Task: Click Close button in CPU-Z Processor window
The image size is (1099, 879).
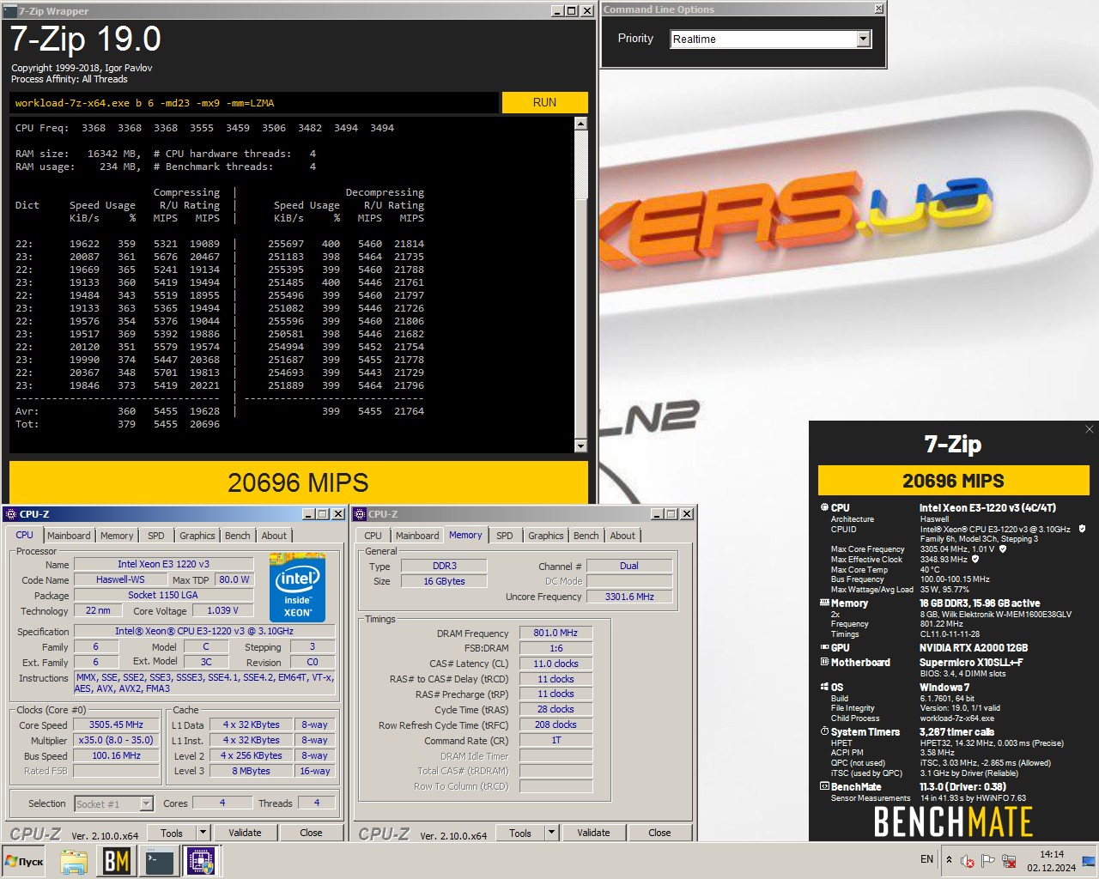Action: click(311, 833)
